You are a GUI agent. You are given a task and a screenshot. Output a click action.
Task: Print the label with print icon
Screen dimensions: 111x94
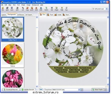point(17,9)
